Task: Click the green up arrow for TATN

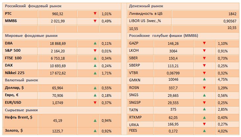Action: pos(204,109)
